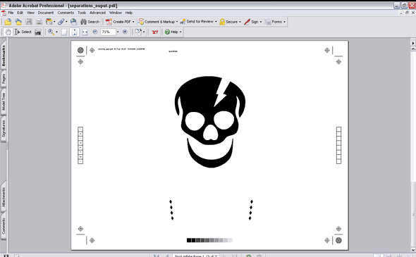Open the Attach file dropdown arrow
416x257 pixels.
66,22
